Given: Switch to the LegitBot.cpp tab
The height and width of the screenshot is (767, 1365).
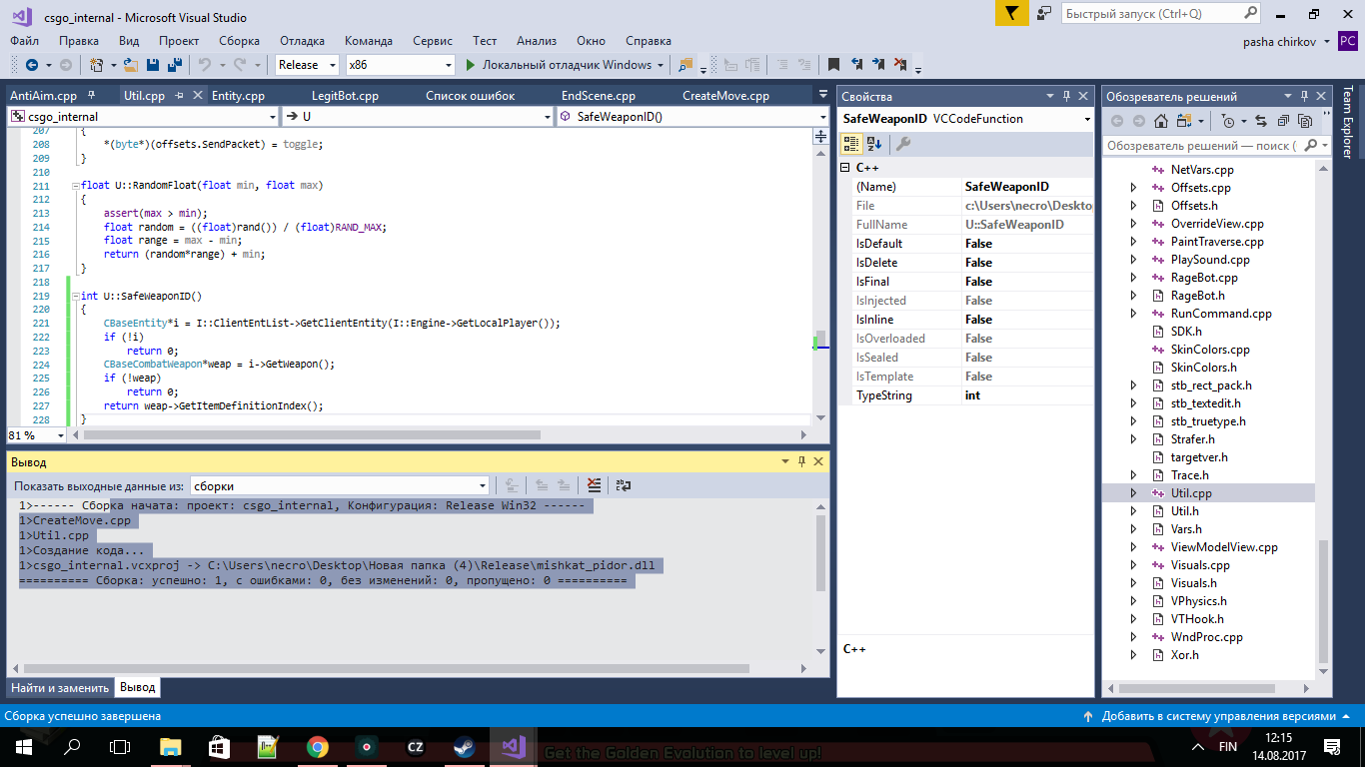Looking at the screenshot, I should click(x=345, y=96).
